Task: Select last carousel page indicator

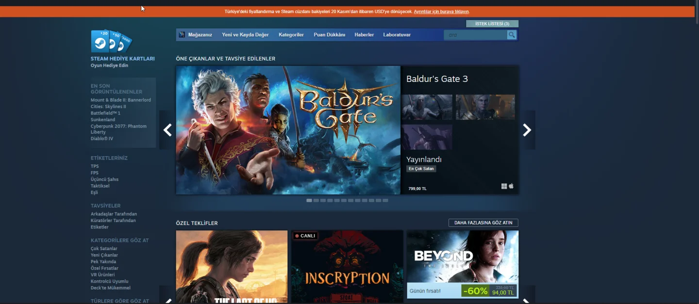Action: click(x=385, y=200)
